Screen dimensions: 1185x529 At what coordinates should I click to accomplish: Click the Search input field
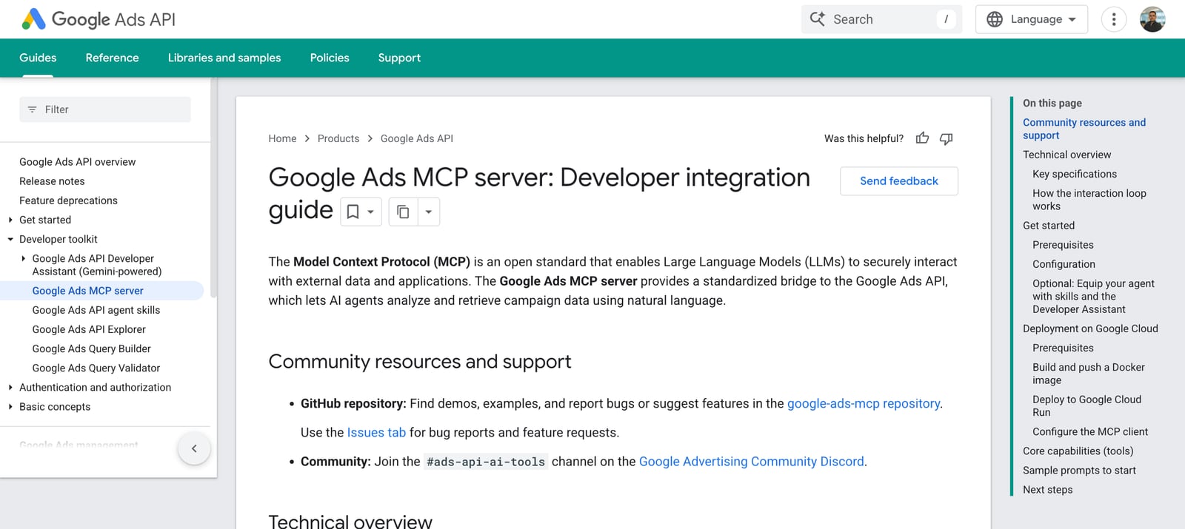tap(881, 19)
